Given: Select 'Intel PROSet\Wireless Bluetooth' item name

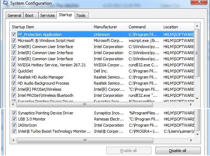Looking at the screenshot, I should tap(46, 95).
